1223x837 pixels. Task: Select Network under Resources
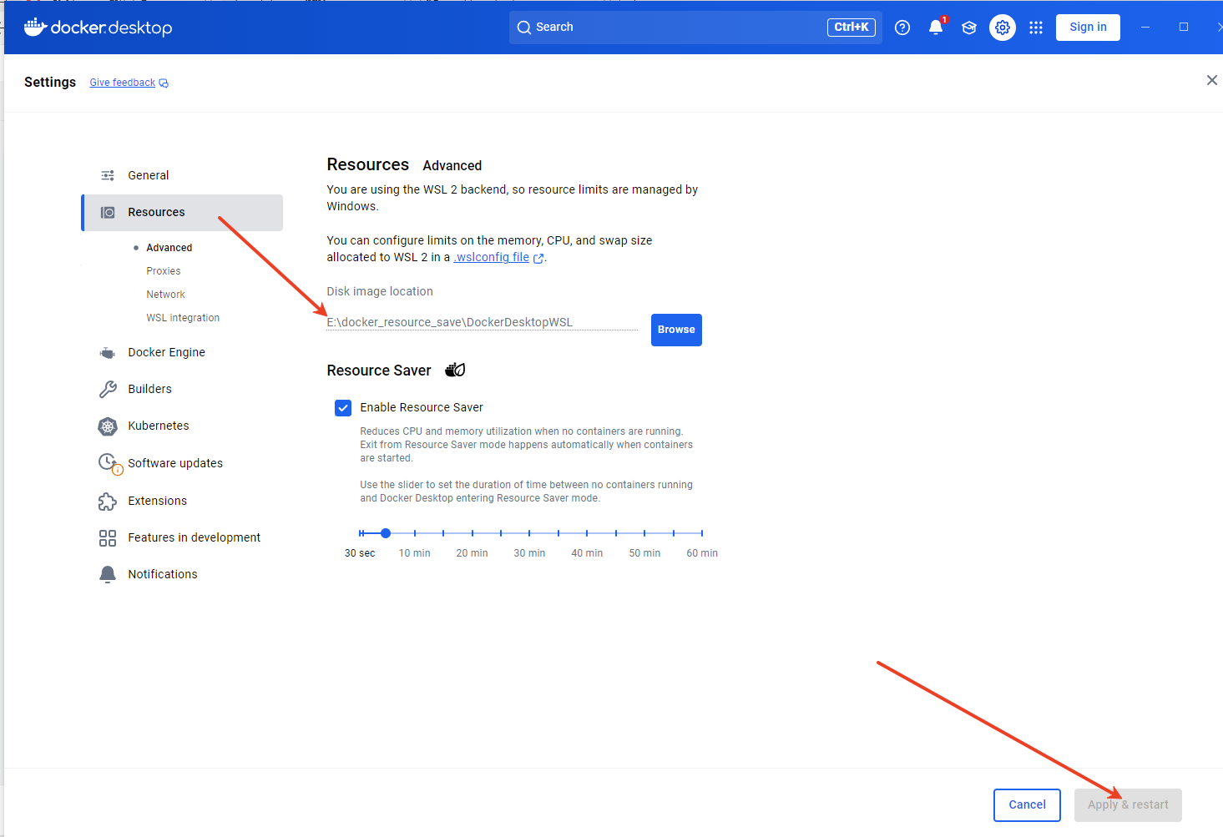[x=166, y=295]
